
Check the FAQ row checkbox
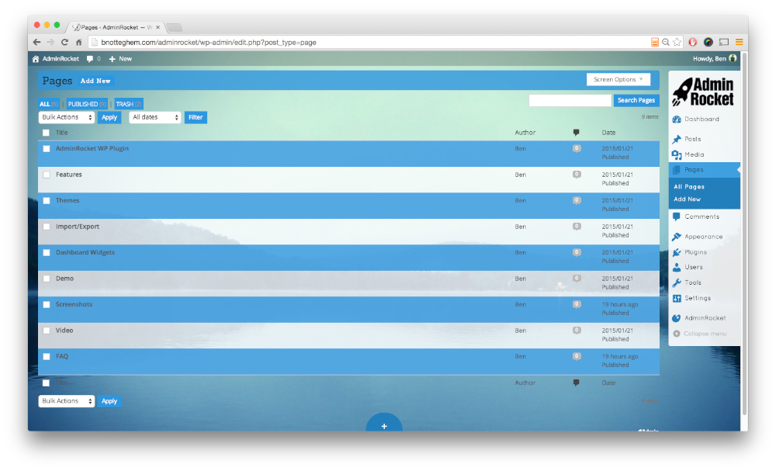pos(47,356)
